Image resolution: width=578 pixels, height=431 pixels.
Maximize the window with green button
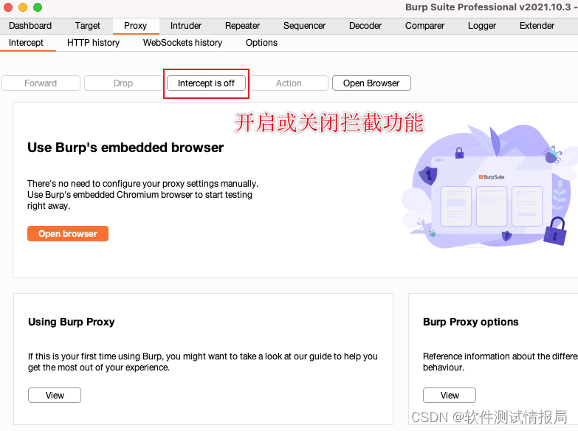click(38, 7)
